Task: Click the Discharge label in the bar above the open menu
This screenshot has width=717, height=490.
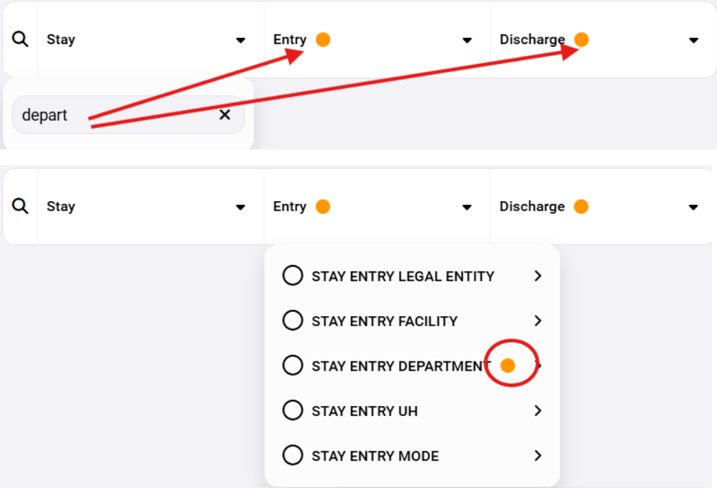Action: (x=532, y=206)
